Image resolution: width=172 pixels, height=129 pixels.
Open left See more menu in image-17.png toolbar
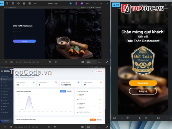[x=35, y=3]
